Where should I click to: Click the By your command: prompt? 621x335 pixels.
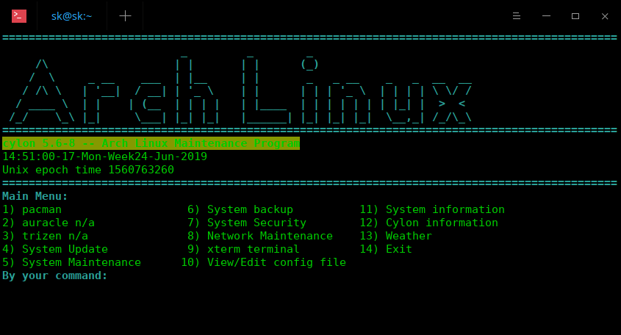[x=55, y=275]
